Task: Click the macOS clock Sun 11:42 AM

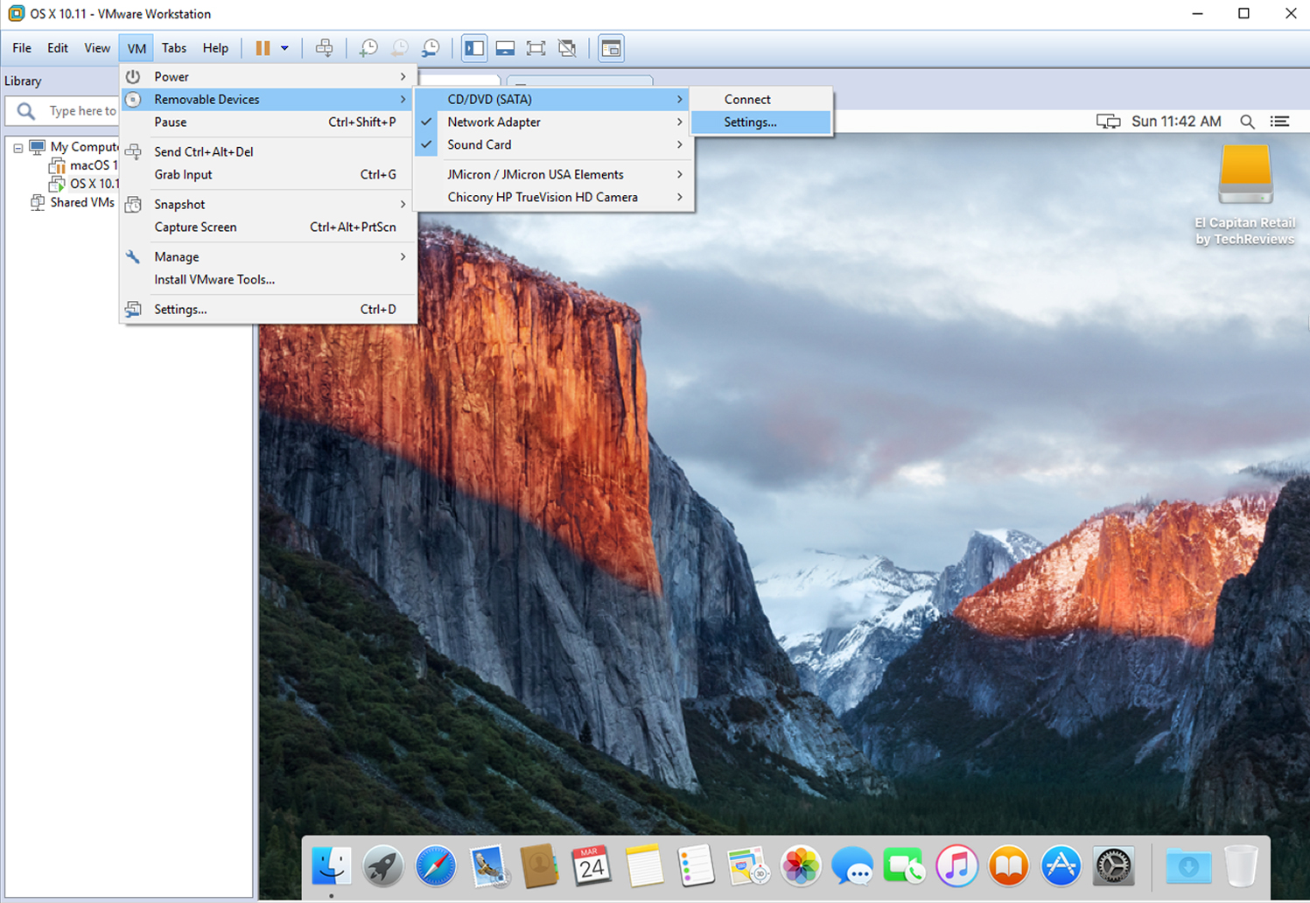Action: click(1176, 122)
